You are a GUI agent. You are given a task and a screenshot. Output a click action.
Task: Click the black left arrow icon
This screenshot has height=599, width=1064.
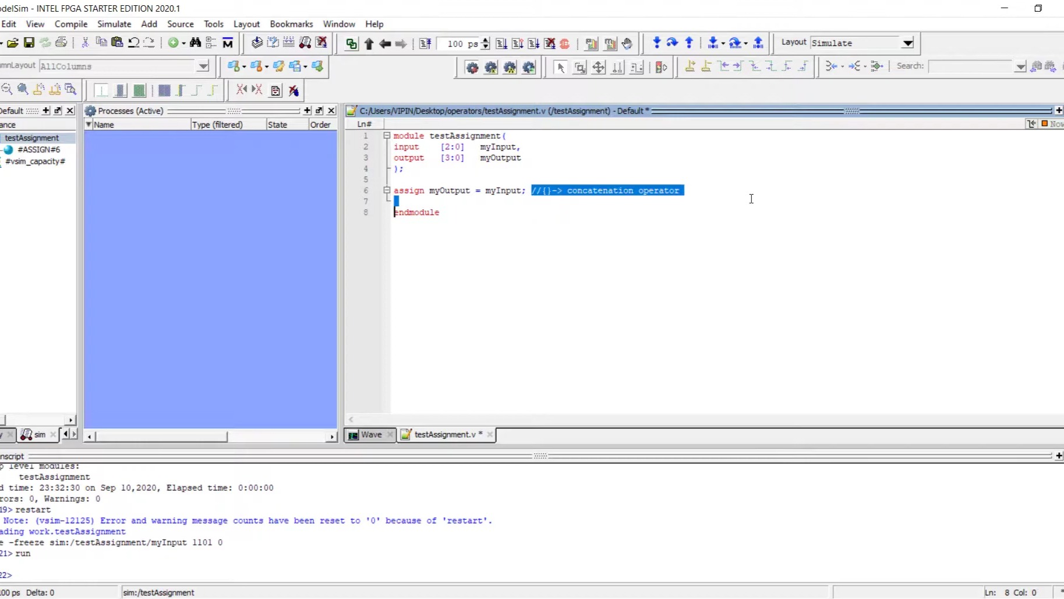pos(384,44)
